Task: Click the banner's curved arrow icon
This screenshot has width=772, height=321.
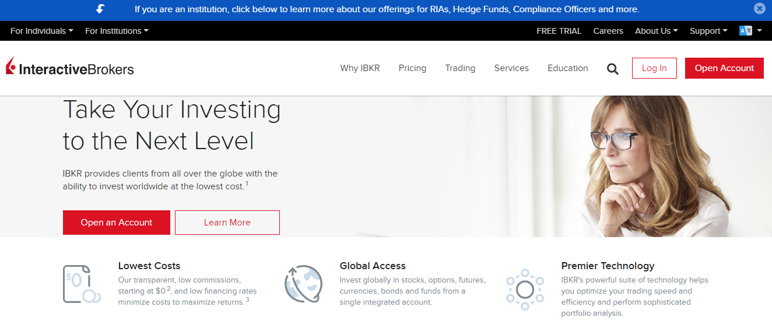Action: (x=100, y=9)
